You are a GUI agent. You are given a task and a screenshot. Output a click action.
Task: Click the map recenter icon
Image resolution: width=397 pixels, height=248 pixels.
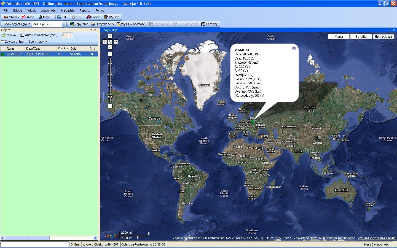[x=110, y=42]
